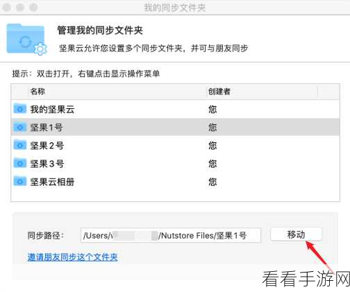Click the creator 您 in 我的坚果云 row
This screenshot has width=350, height=292.
pyautogui.click(x=212, y=109)
